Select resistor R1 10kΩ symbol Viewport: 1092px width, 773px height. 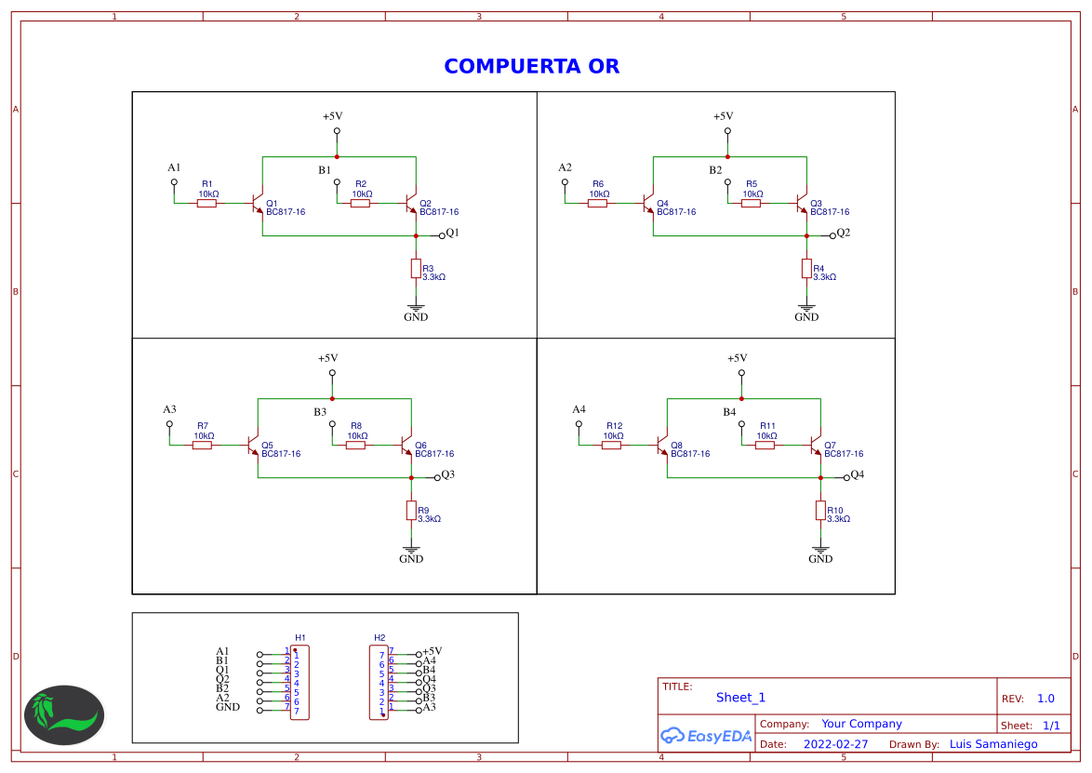pyautogui.click(x=206, y=202)
